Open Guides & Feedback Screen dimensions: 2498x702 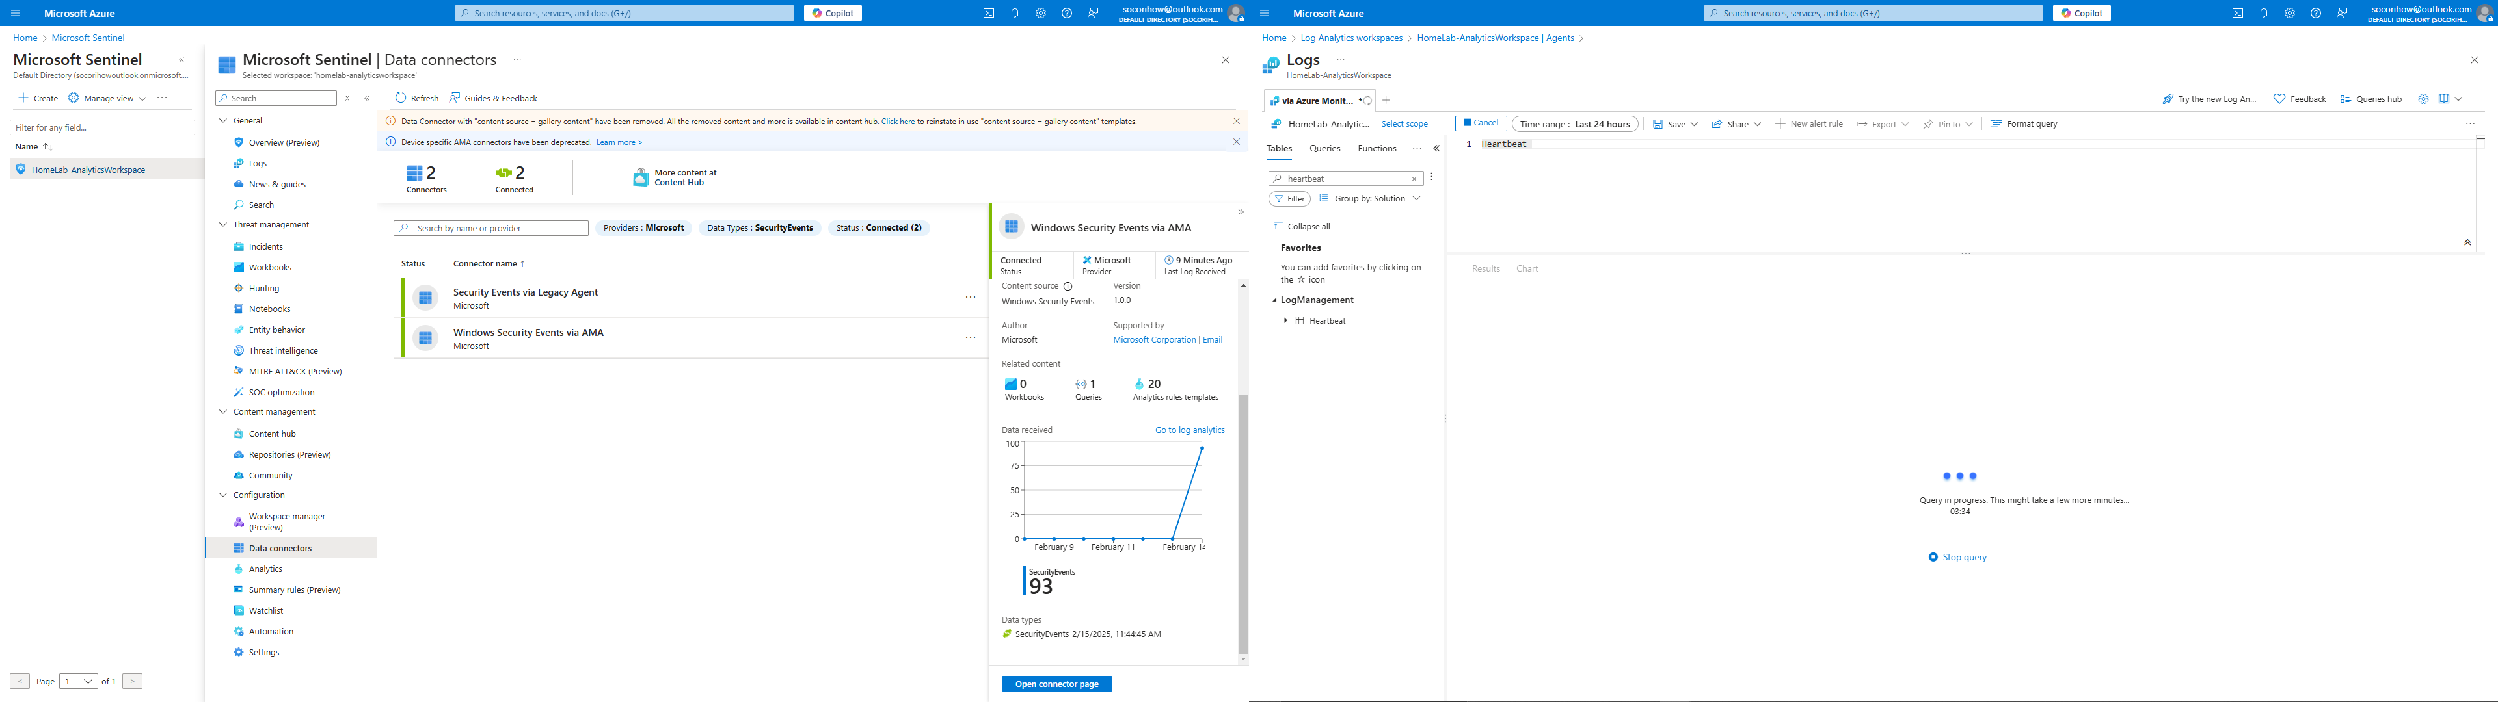(492, 98)
